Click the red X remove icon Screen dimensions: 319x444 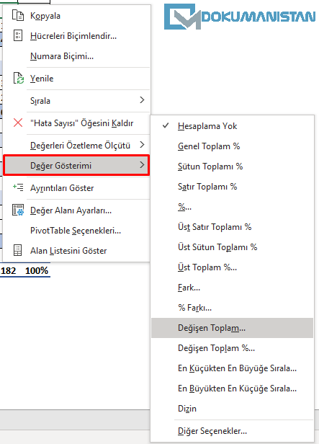coord(18,123)
